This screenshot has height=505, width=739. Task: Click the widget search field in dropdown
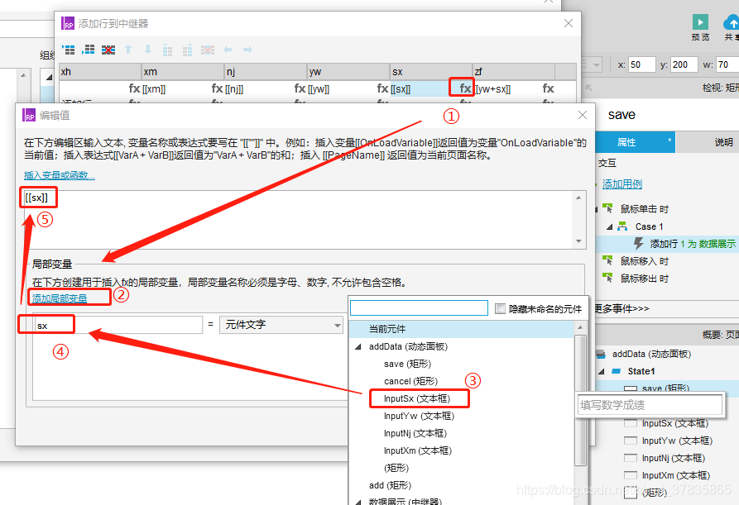click(419, 308)
